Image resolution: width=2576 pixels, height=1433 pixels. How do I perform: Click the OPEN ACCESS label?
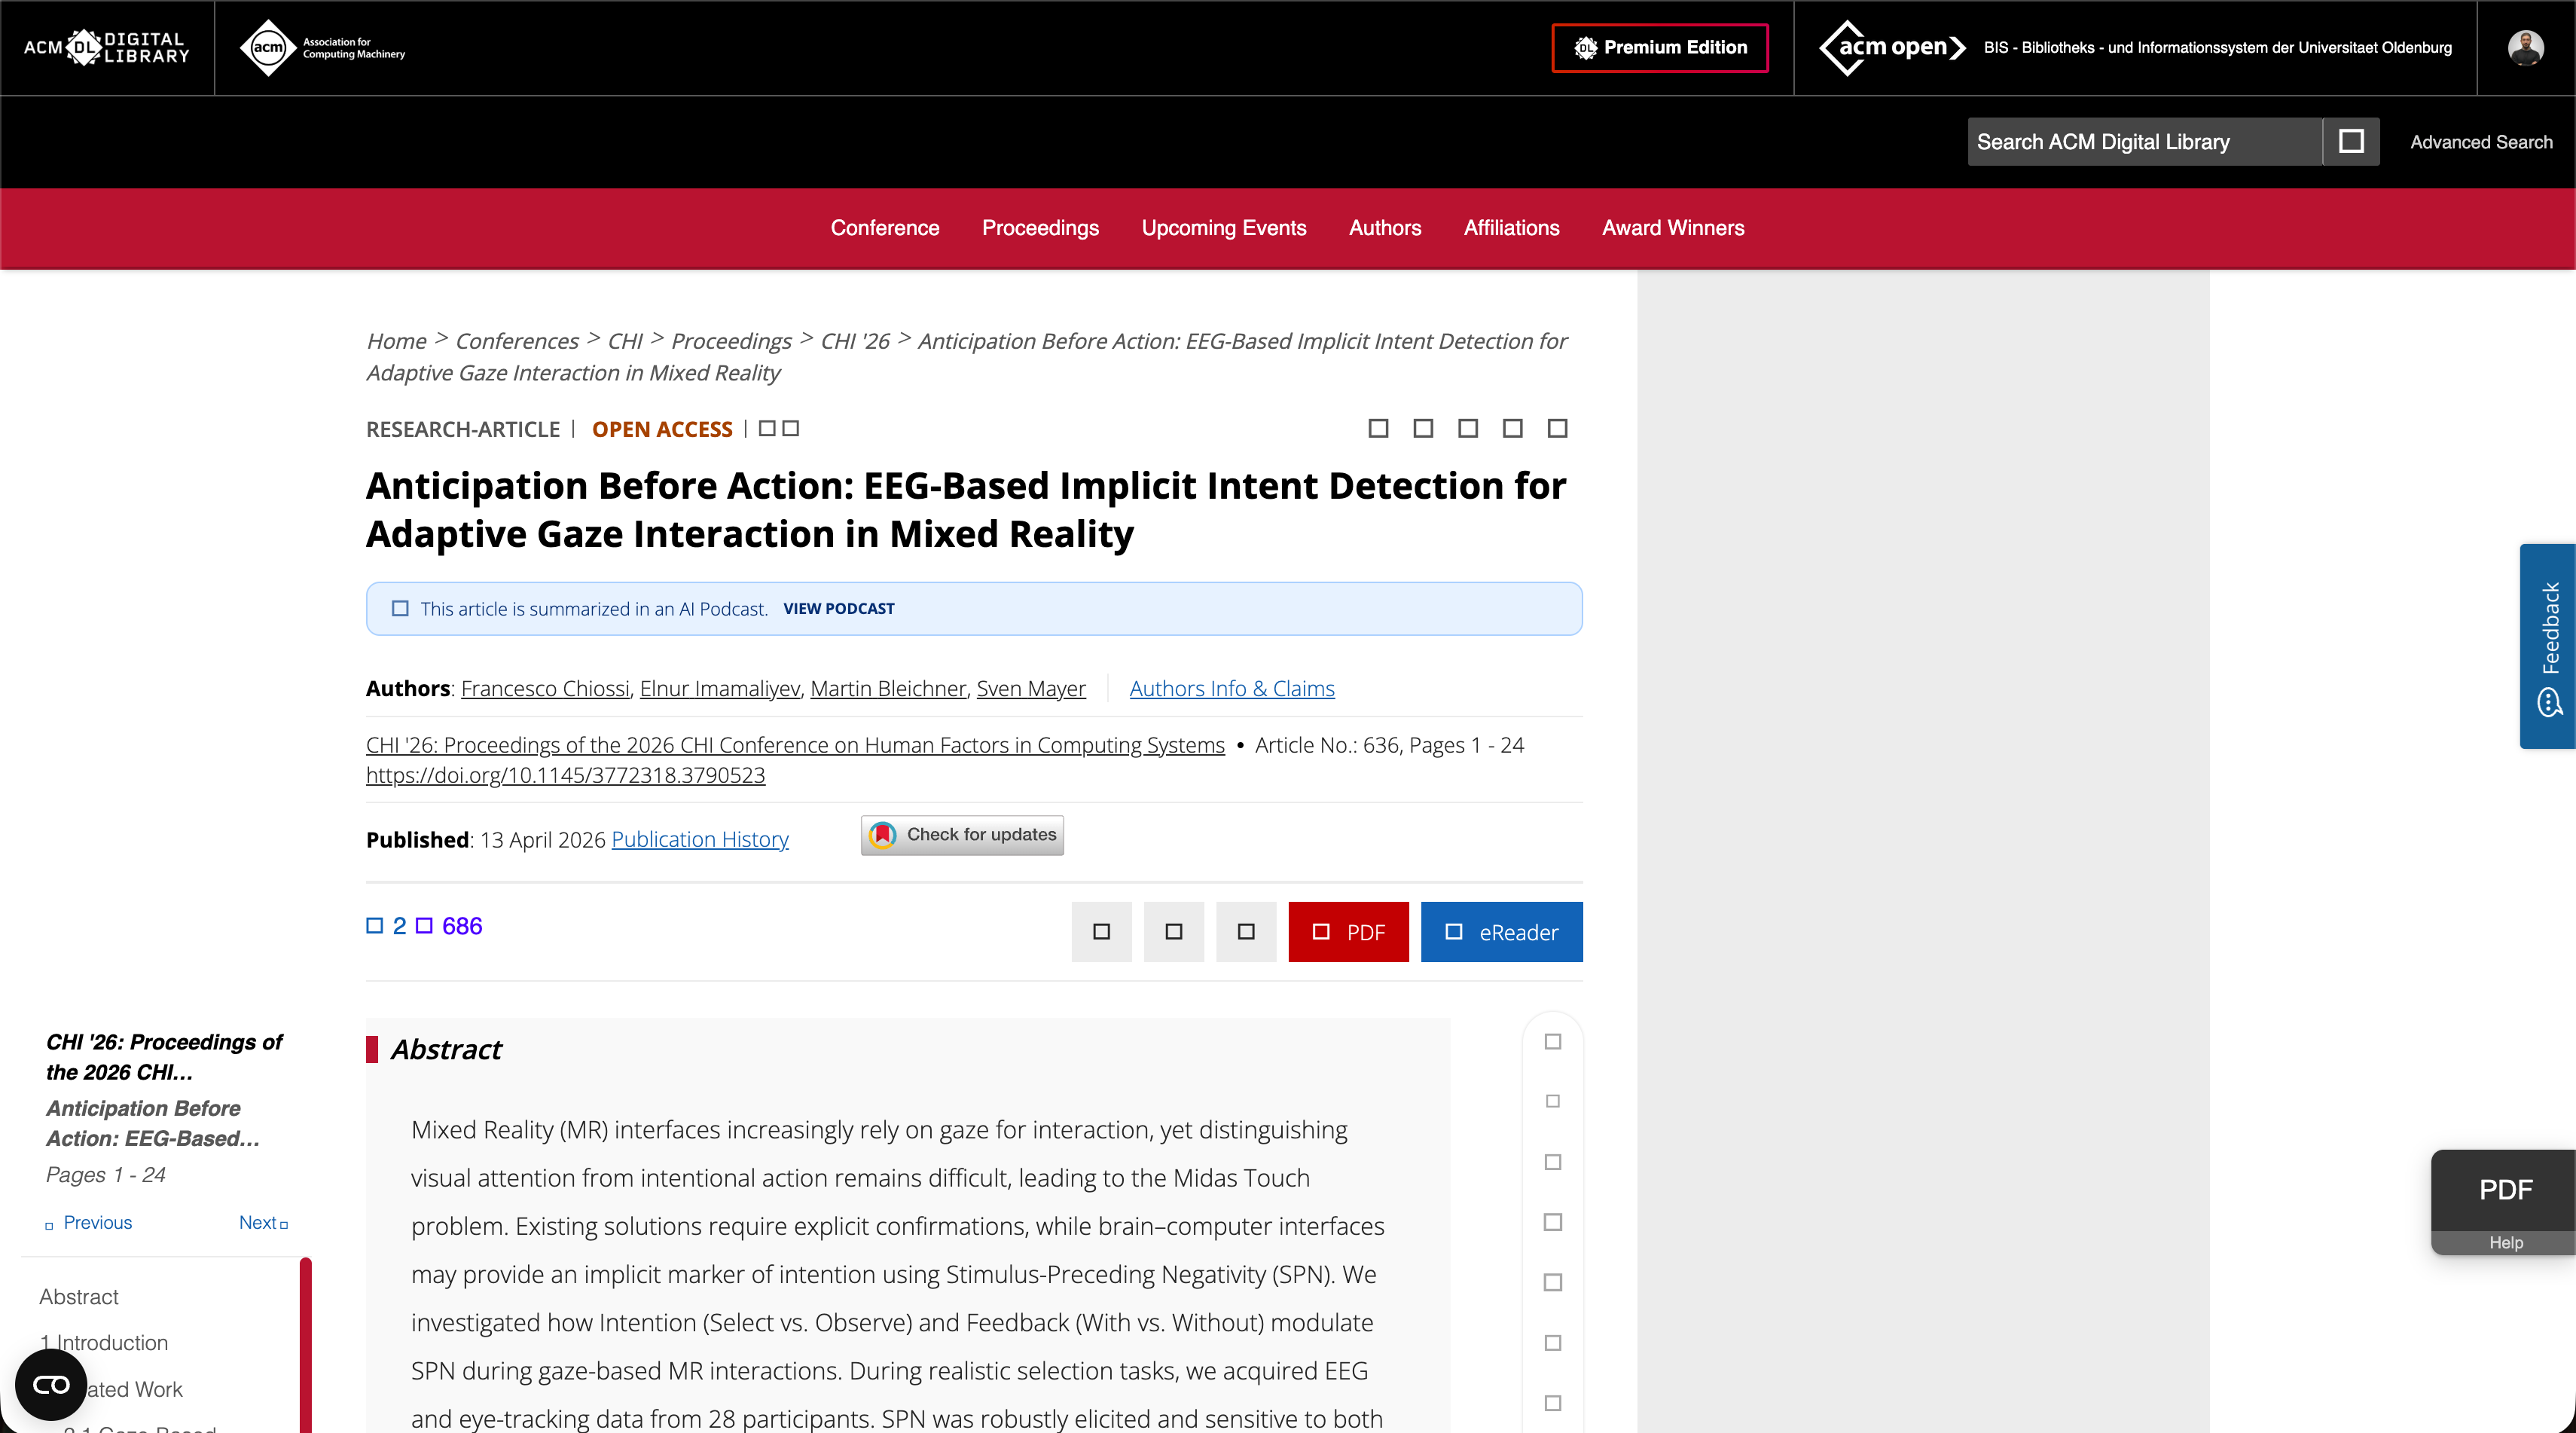(x=662, y=429)
